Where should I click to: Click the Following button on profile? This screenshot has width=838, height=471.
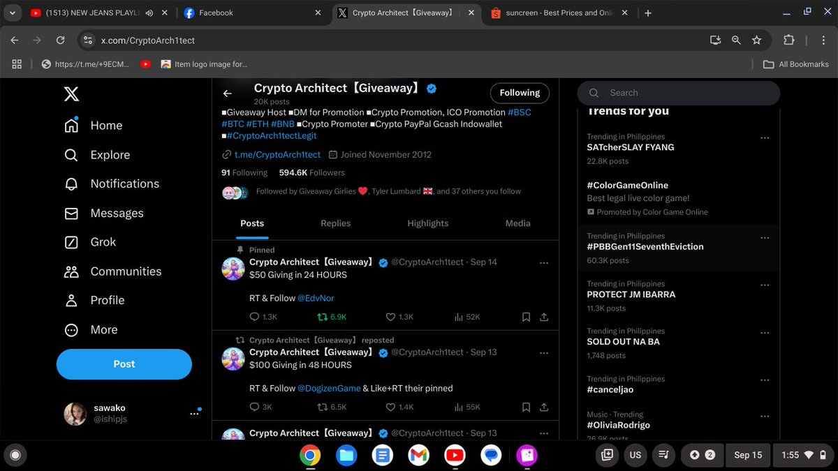pyautogui.click(x=520, y=93)
